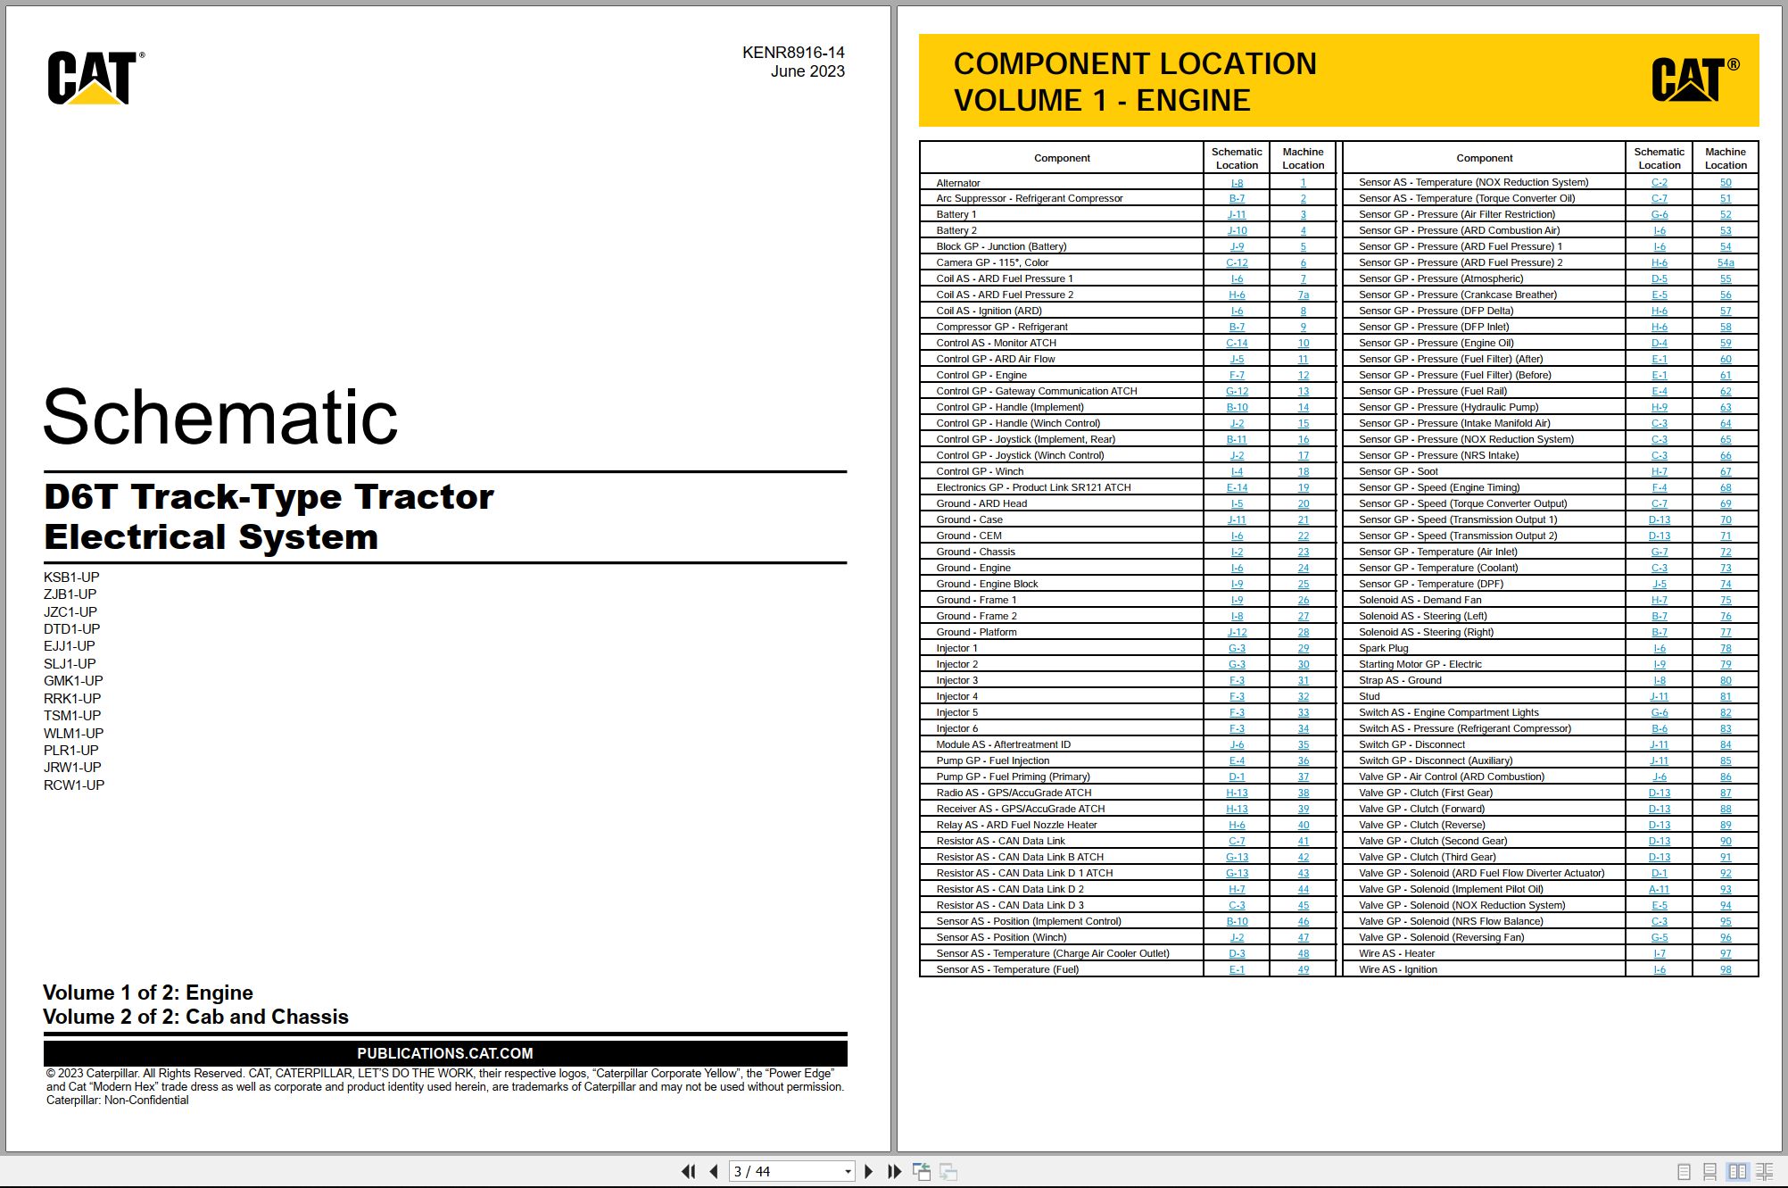Open Spark Plug machine location 78

[x=1726, y=649]
